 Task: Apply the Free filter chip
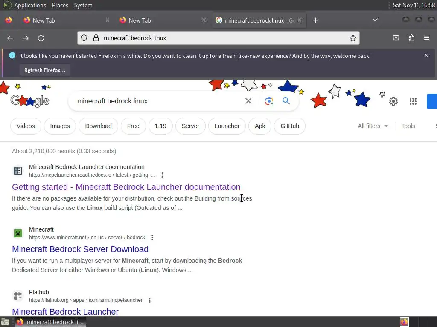pyautogui.click(x=133, y=126)
